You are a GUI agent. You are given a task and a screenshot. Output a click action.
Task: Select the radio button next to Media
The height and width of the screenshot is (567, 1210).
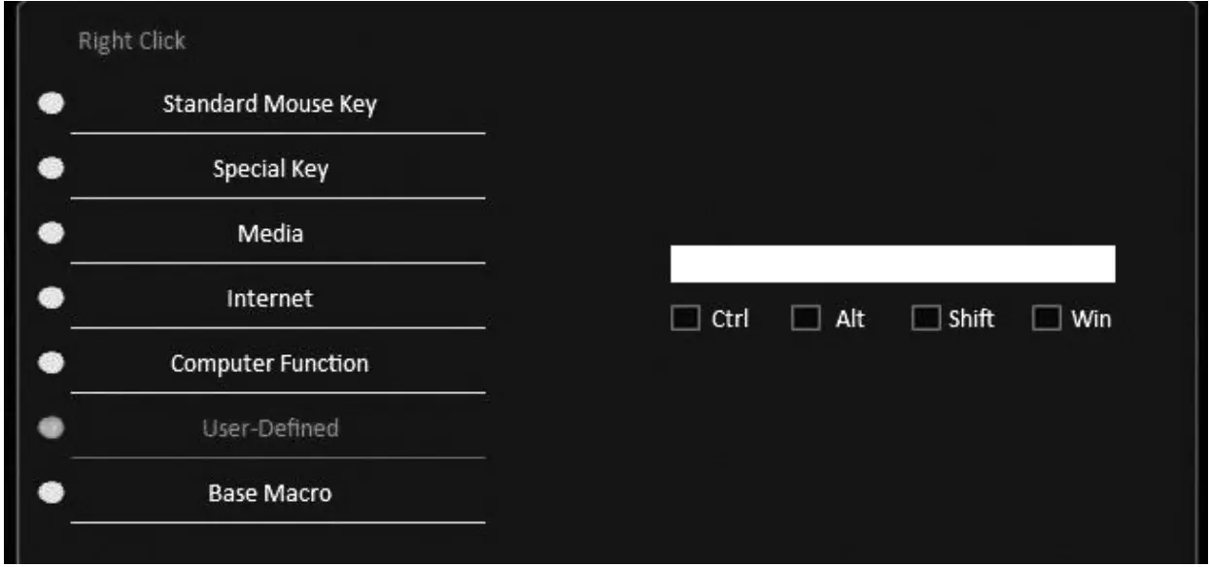click(52, 233)
